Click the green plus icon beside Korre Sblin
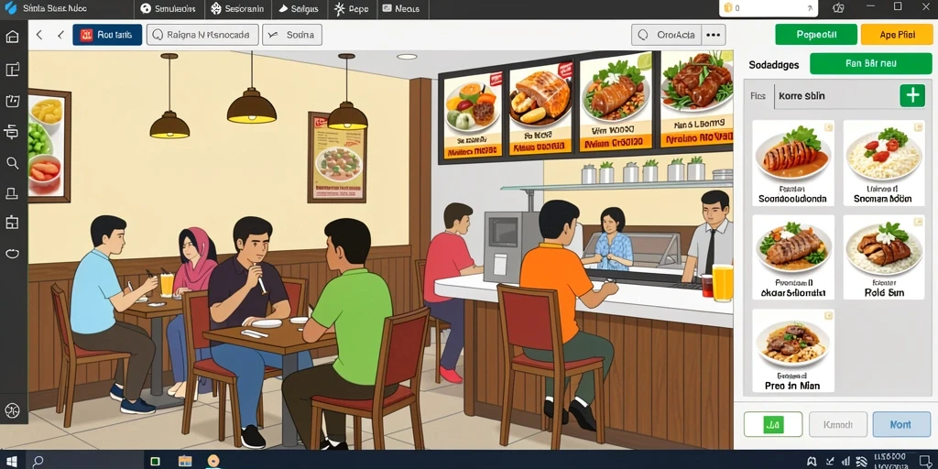Image resolution: width=938 pixels, height=469 pixels. [912, 95]
